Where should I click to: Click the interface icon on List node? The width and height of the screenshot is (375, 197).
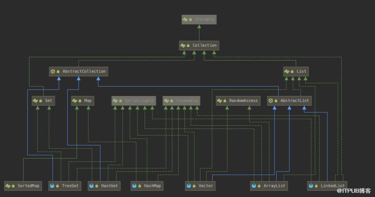point(287,71)
